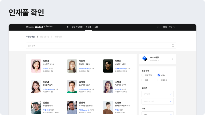
Task: Open the notification bell
Action: [x=158, y=27]
